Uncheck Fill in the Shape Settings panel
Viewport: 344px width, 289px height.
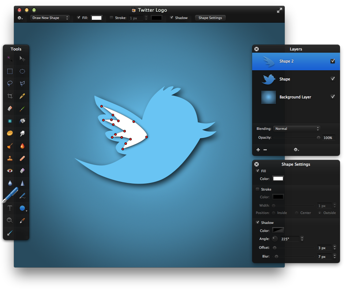(258, 171)
